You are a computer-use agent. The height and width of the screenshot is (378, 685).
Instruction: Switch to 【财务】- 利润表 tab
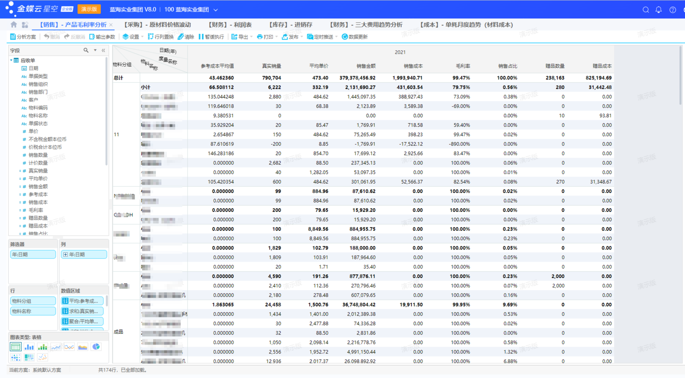[x=230, y=25]
